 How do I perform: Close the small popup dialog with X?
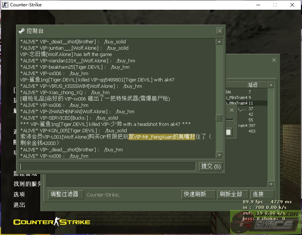[x=232, y=110]
